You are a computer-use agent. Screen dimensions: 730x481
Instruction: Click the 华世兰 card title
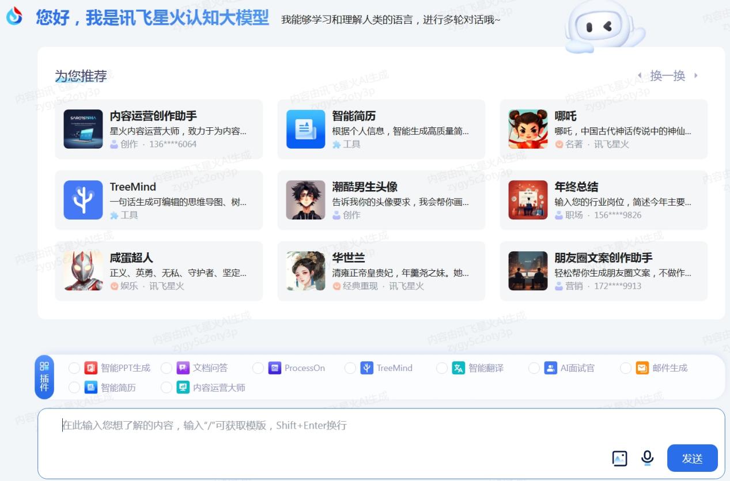pos(349,258)
